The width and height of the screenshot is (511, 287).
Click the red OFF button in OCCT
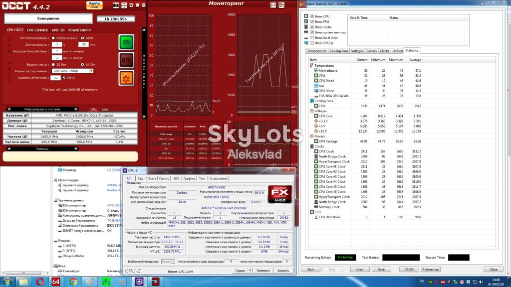point(126,60)
